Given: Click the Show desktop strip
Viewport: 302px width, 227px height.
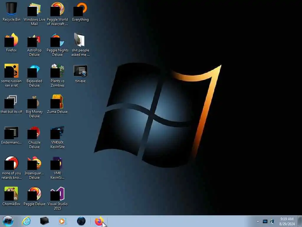Looking at the screenshot, I should (x=300, y=221).
